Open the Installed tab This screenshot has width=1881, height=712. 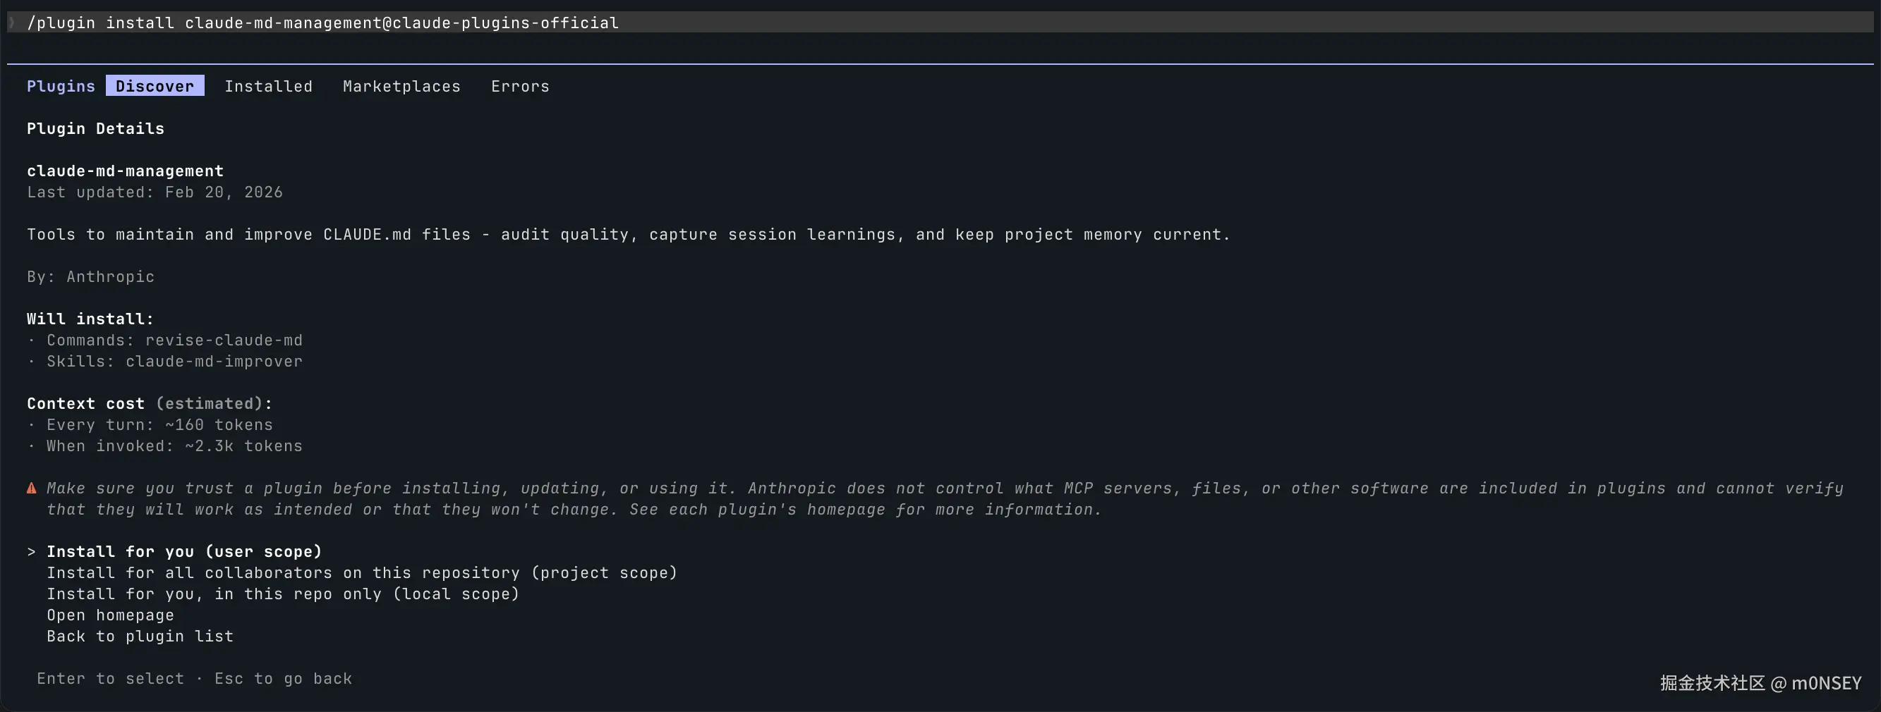pos(269,86)
